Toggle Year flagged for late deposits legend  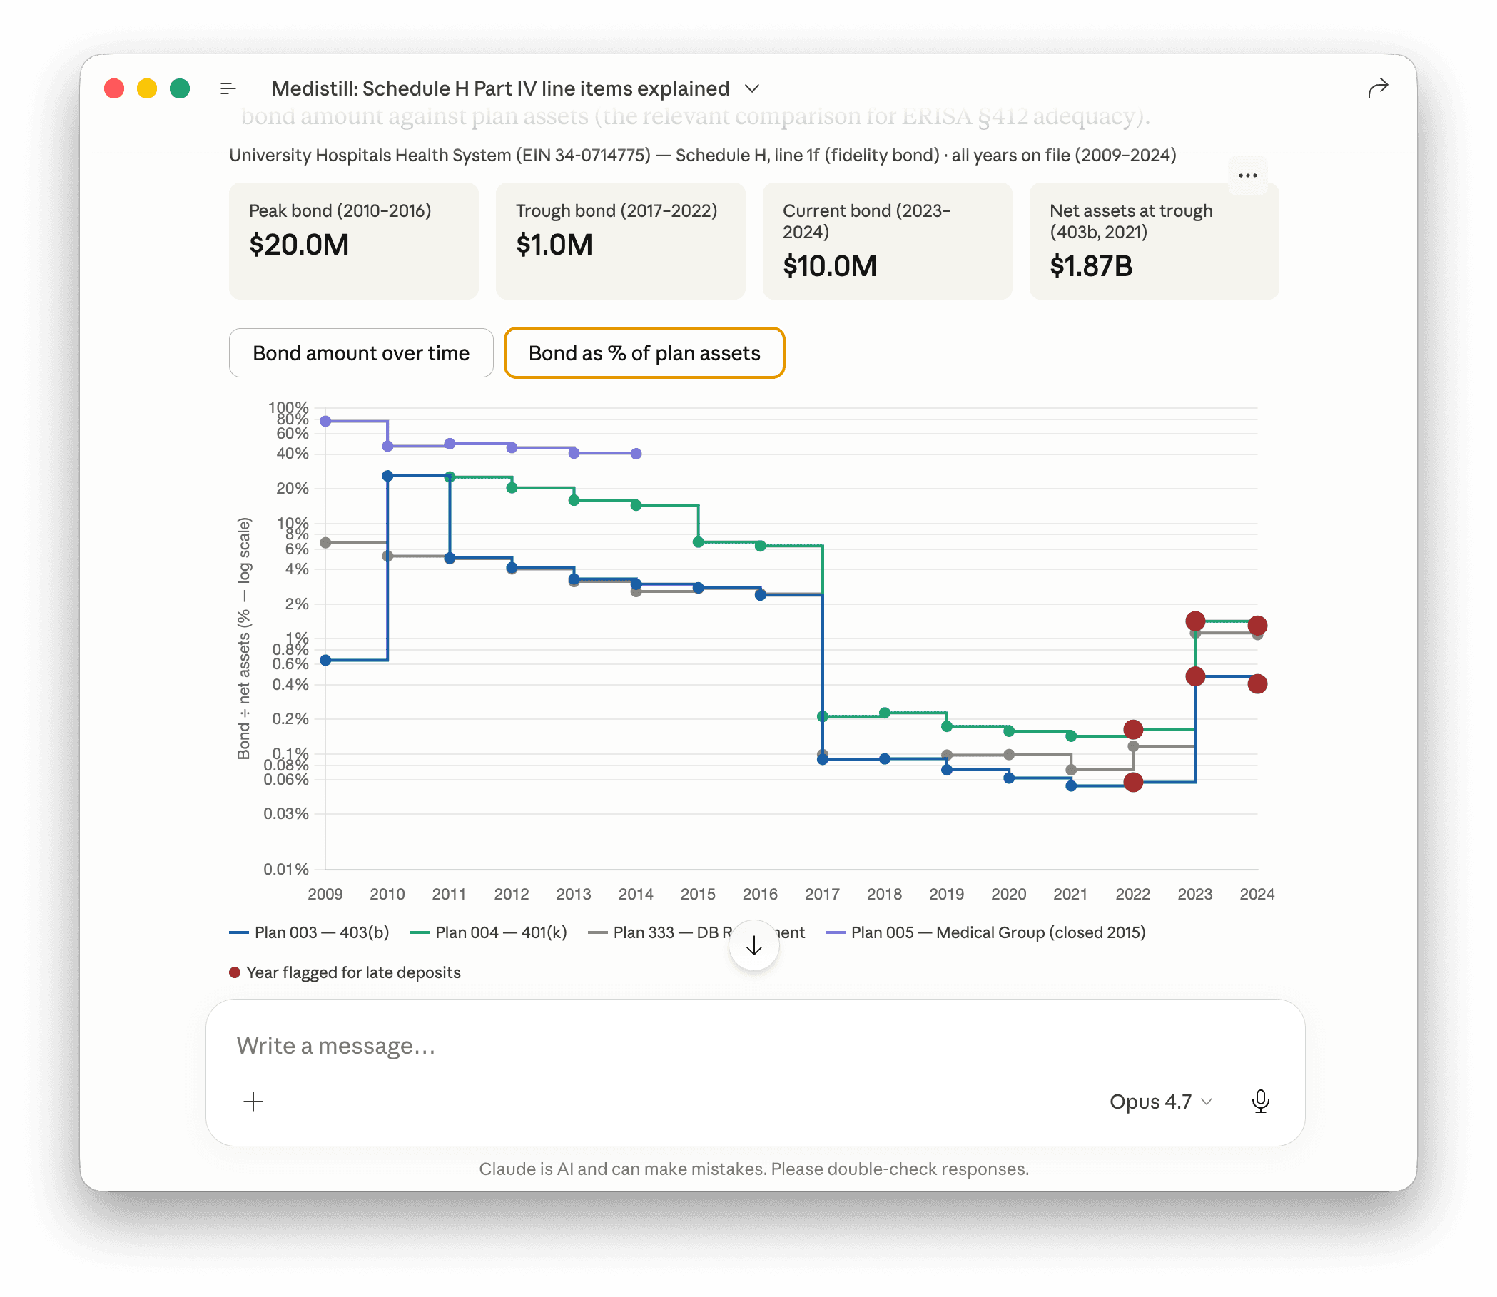pos(345,972)
